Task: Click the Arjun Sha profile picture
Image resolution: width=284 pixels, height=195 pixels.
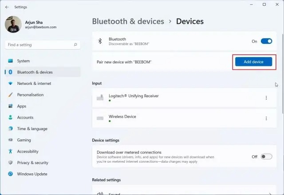Action: [x=13, y=24]
